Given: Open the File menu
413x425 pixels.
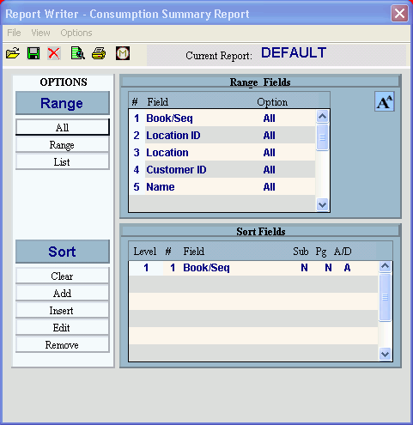Looking at the screenshot, I should click(14, 33).
